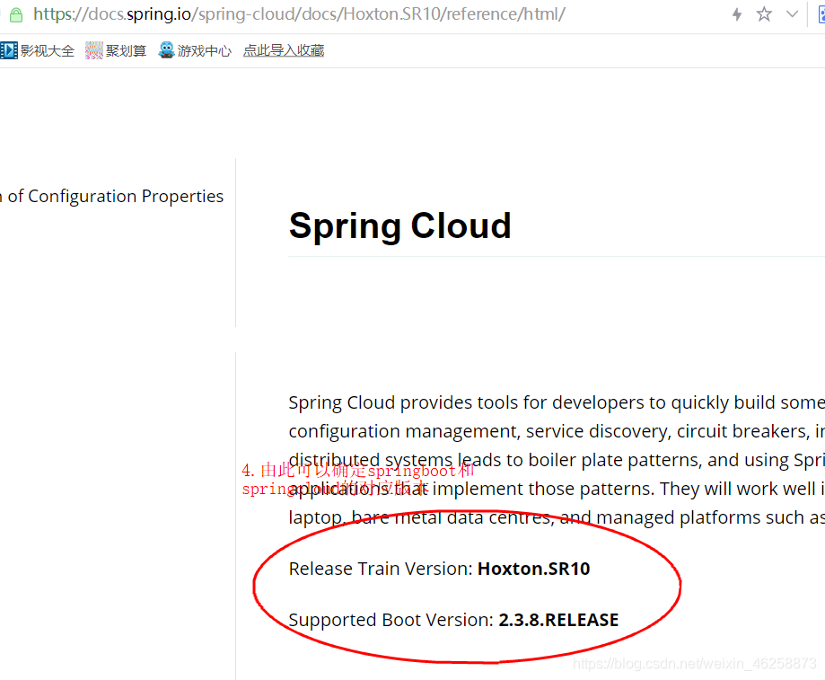The image size is (825, 680).
Task: Click the 游戏中心 penguin icon
Action: (165, 50)
